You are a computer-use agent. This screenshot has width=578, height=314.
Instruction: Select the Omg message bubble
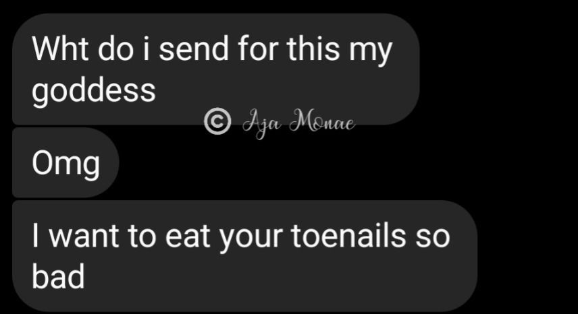pos(65,162)
